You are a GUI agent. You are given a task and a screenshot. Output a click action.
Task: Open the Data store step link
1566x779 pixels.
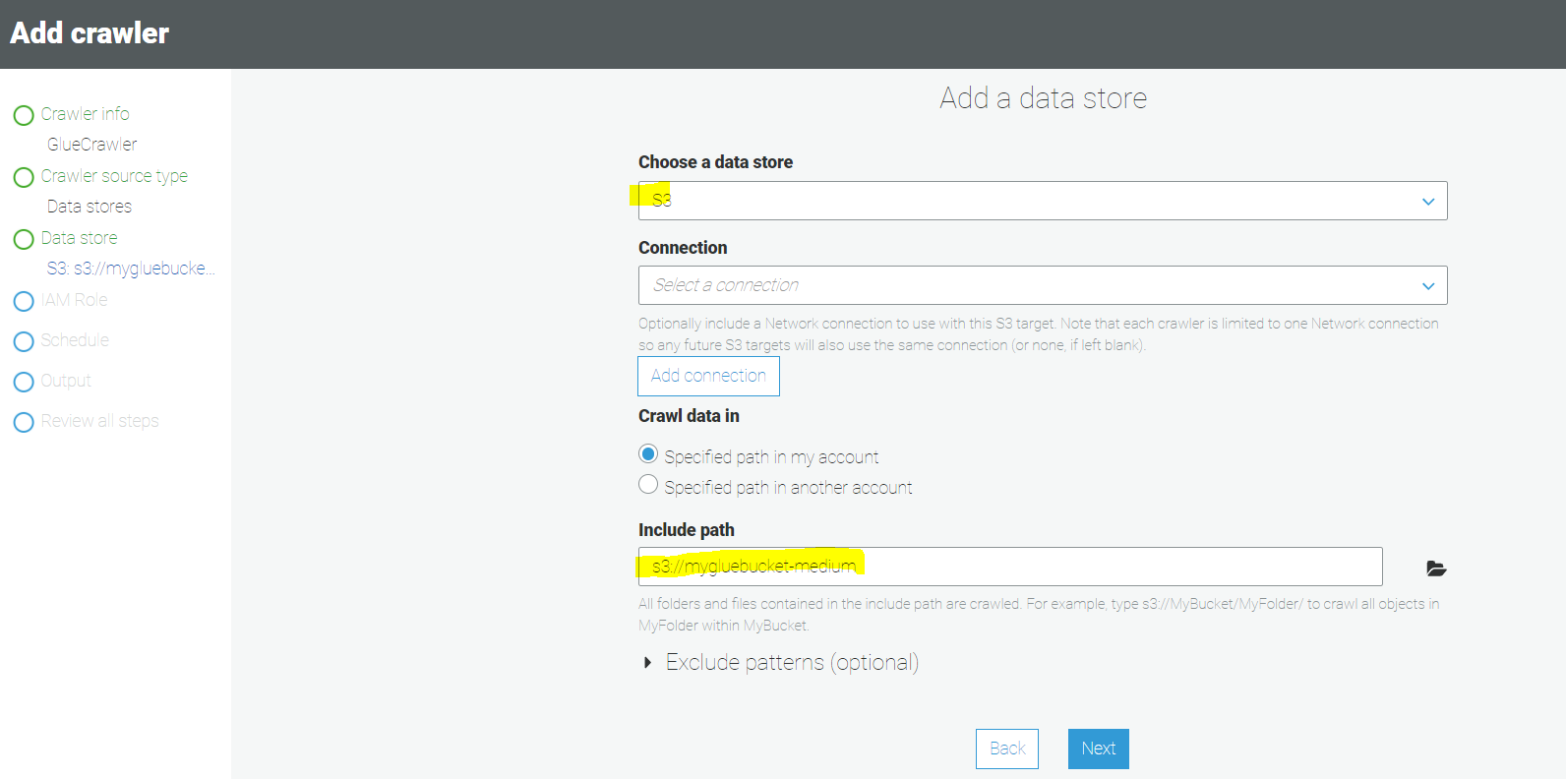(x=79, y=238)
